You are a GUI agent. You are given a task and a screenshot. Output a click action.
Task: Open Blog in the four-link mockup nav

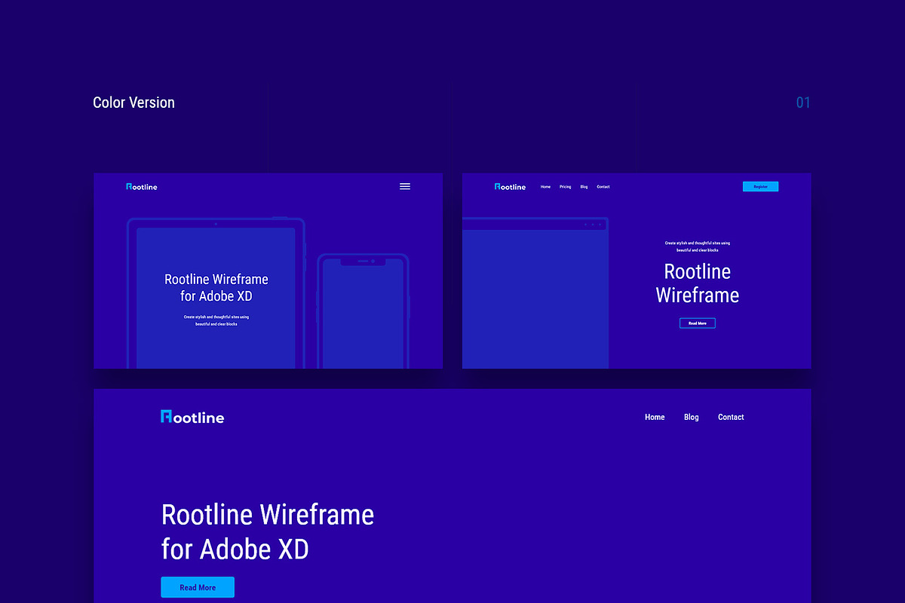pos(584,187)
